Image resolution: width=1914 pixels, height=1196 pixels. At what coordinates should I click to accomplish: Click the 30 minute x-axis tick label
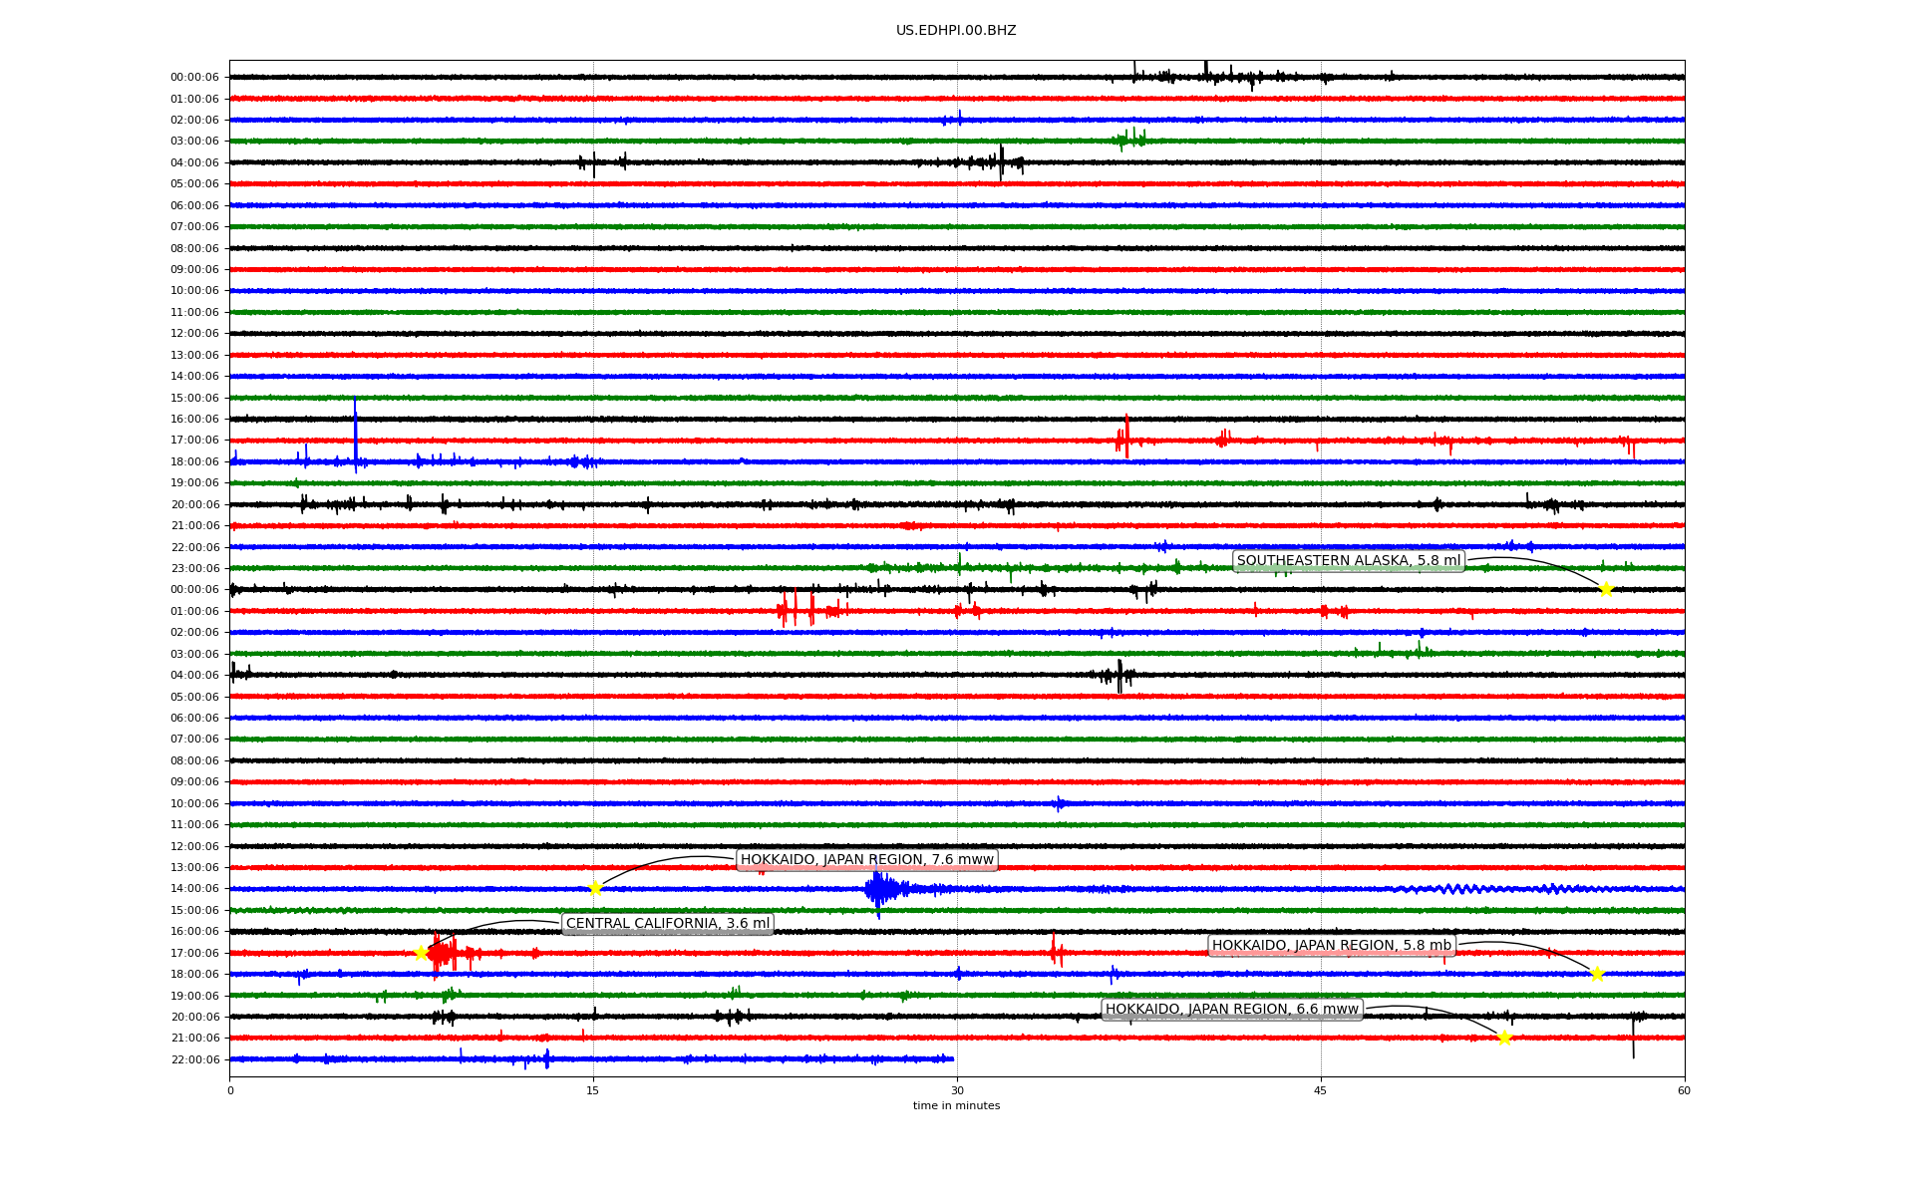(x=957, y=1090)
